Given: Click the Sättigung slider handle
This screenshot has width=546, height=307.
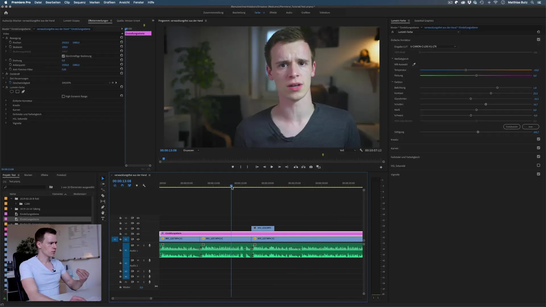Looking at the screenshot, I should pyautogui.click(x=478, y=132).
